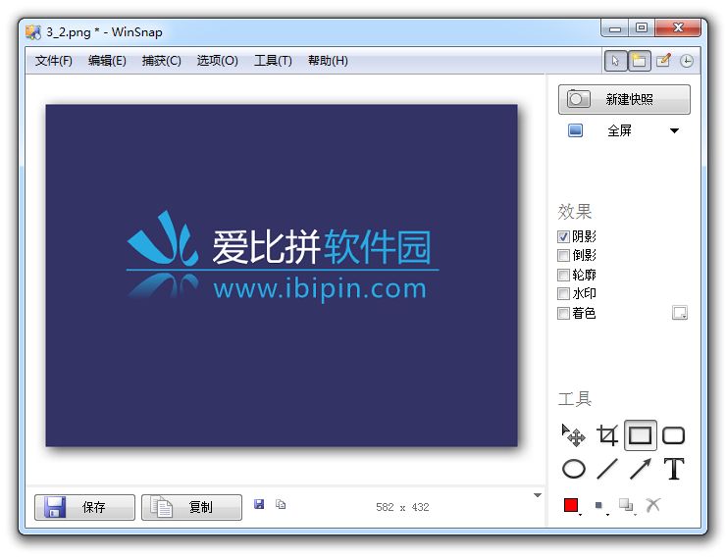Screen dimensions: 726x558
Task: Select the Line tool
Action: pos(607,469)
